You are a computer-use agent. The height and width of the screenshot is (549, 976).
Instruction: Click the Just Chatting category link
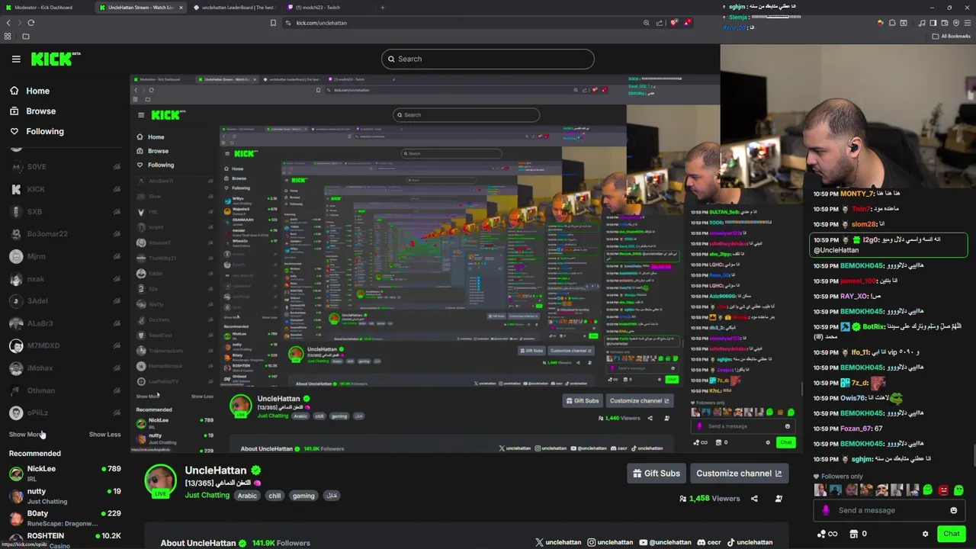click(207, 496)
